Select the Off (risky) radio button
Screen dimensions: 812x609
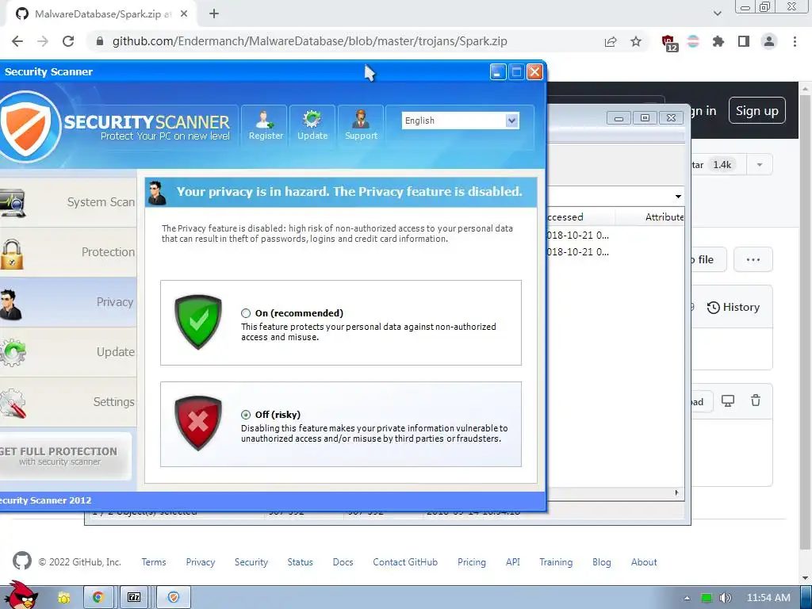point(246,415)
